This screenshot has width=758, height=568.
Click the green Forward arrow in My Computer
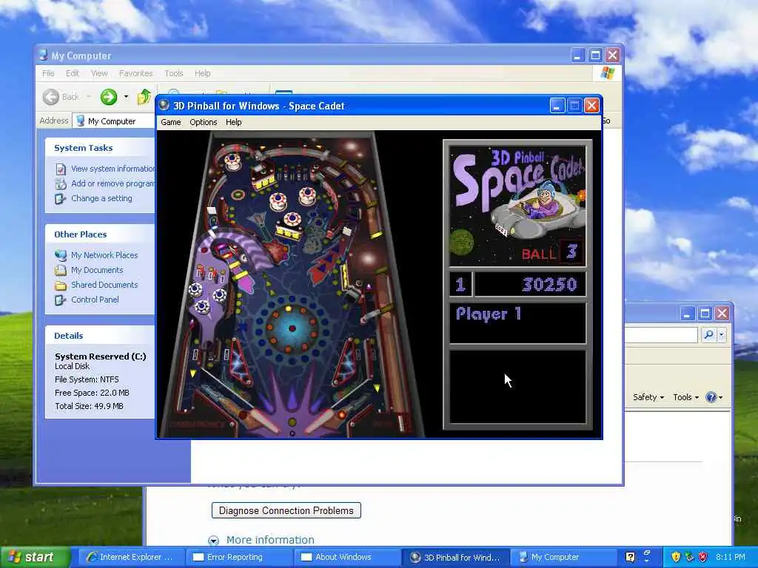[109, 97]
